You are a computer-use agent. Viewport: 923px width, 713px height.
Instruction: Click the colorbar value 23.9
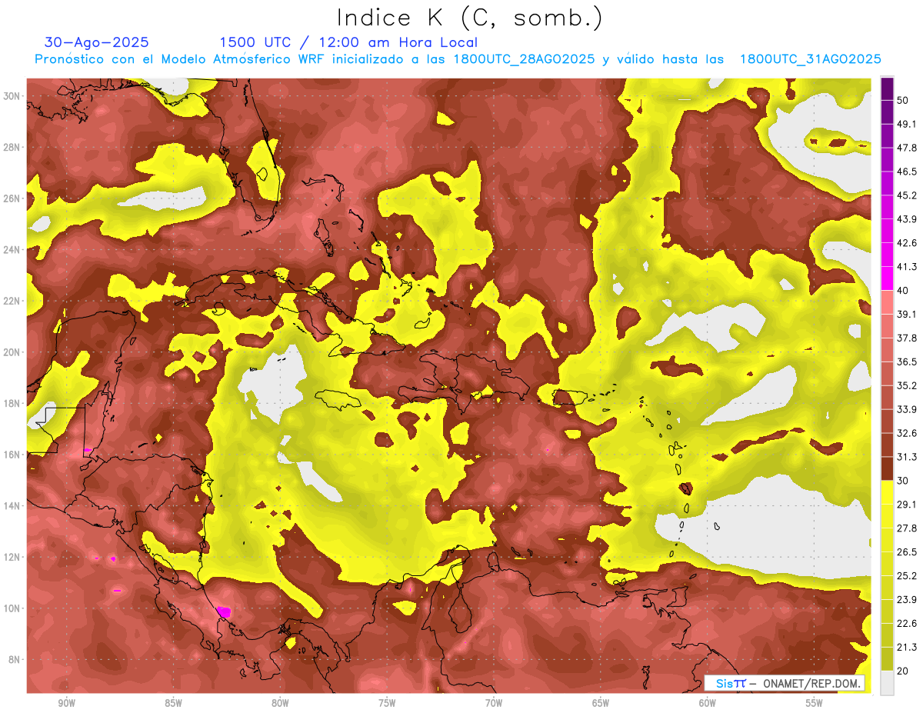tap(907, 600)
